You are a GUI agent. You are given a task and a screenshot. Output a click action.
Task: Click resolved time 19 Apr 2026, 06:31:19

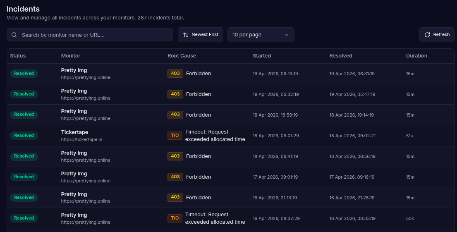[352, 74]
